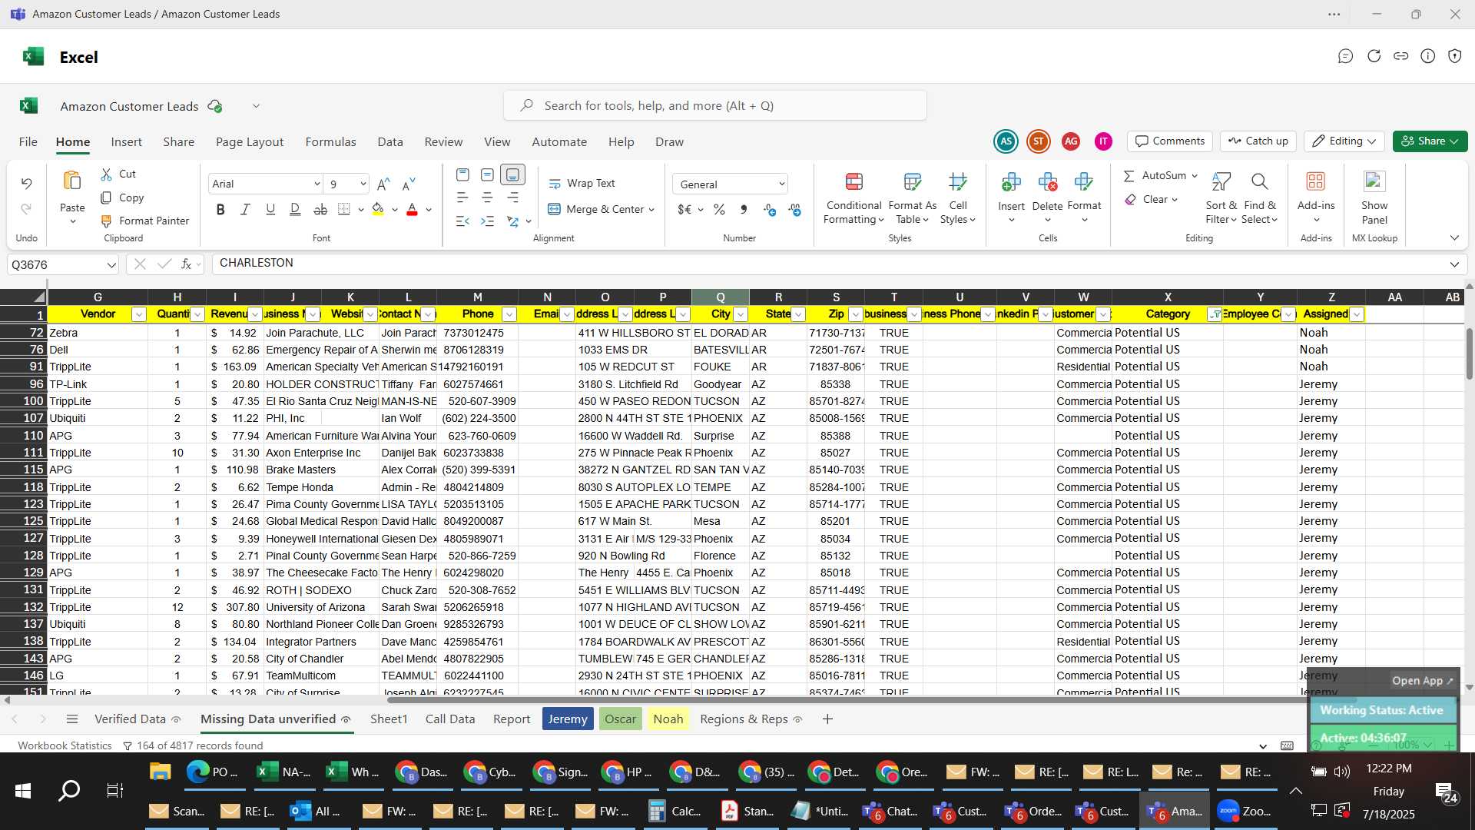Viewport: 1475px width, 830px height.
Task: Open the State column filter button
Action: click(x=798, y=314)
